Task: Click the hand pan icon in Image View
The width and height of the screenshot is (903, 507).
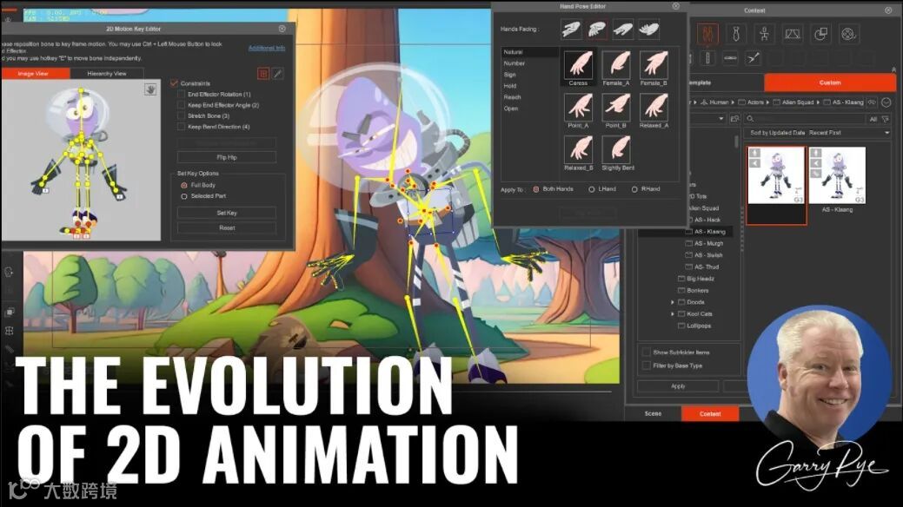Action: [150, 89]
